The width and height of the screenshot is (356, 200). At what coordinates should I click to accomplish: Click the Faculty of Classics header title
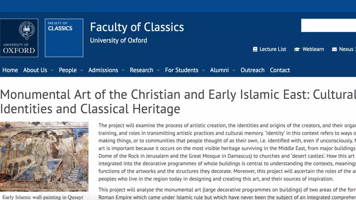point(137,27)
